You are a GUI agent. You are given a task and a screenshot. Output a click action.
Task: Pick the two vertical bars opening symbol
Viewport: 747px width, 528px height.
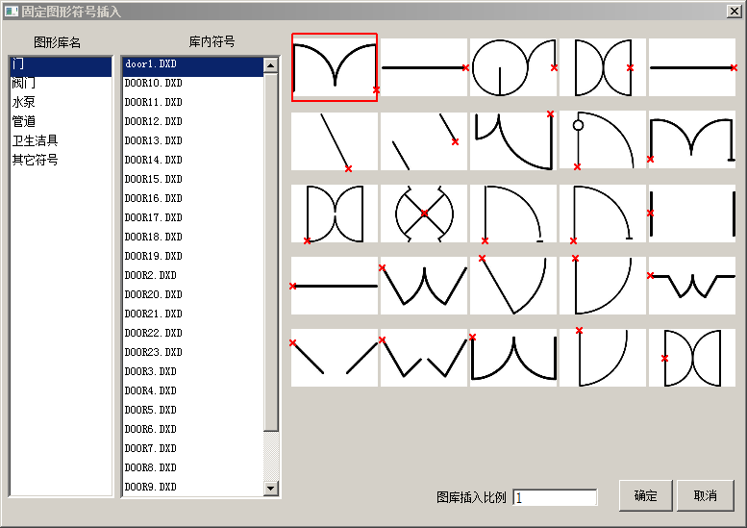coord(692,214)
